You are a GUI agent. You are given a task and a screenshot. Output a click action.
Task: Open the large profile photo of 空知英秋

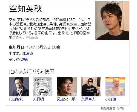point(112,20)
